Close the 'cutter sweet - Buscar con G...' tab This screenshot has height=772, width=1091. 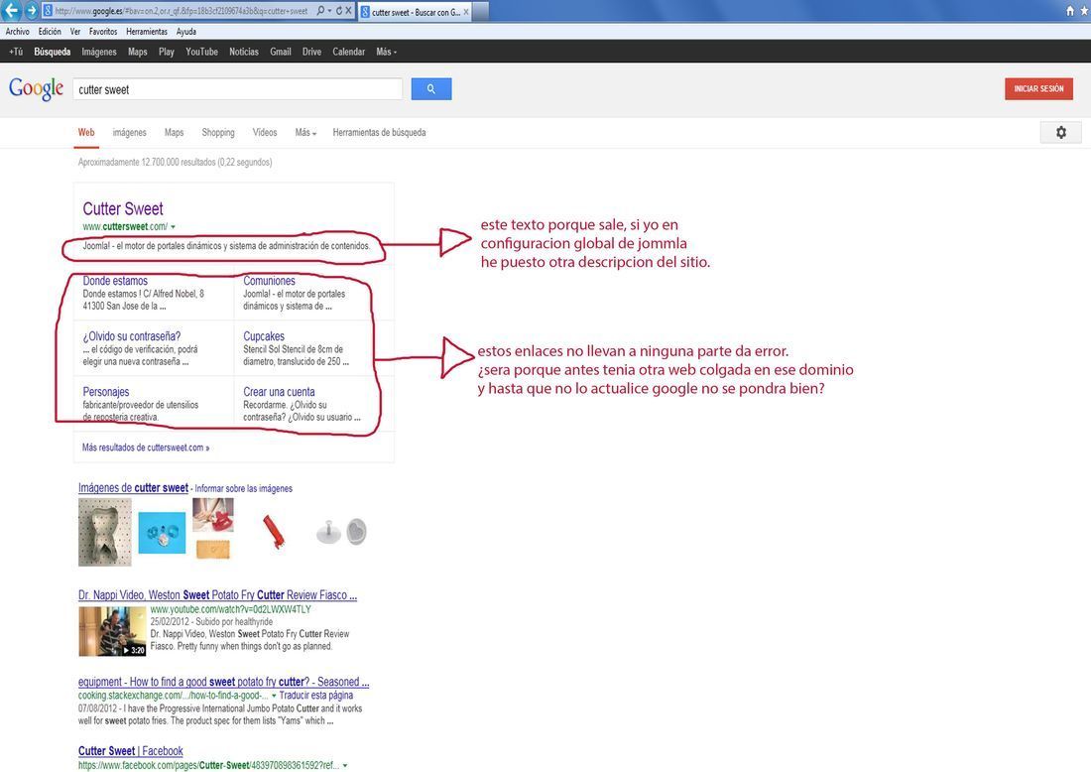(x=465, y=12)
